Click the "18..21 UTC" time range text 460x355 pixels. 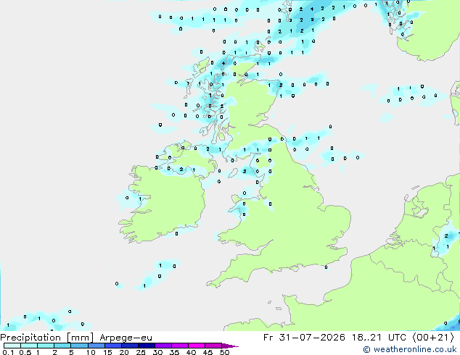tap(379, 338)
